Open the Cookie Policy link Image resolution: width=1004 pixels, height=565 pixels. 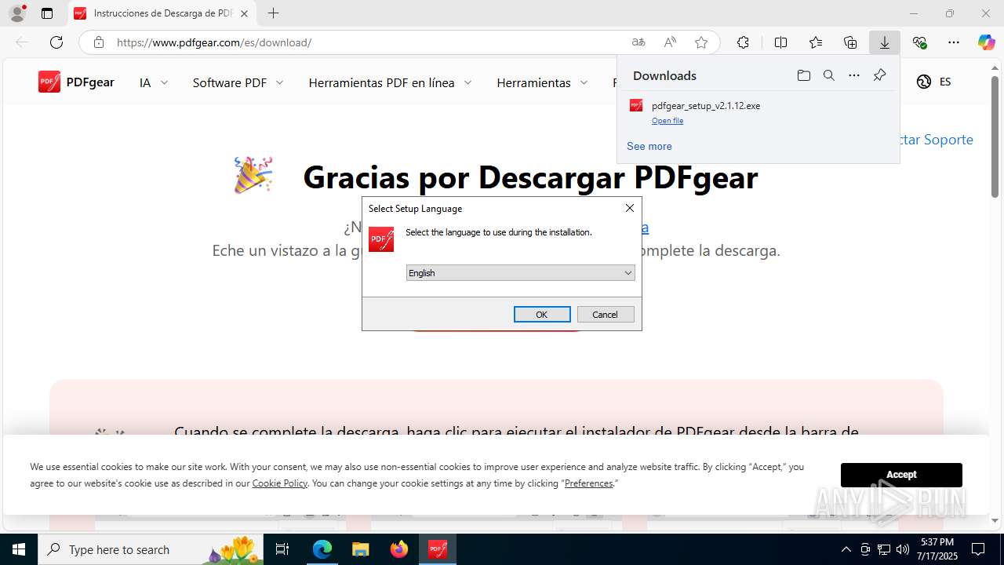point(280,483)
